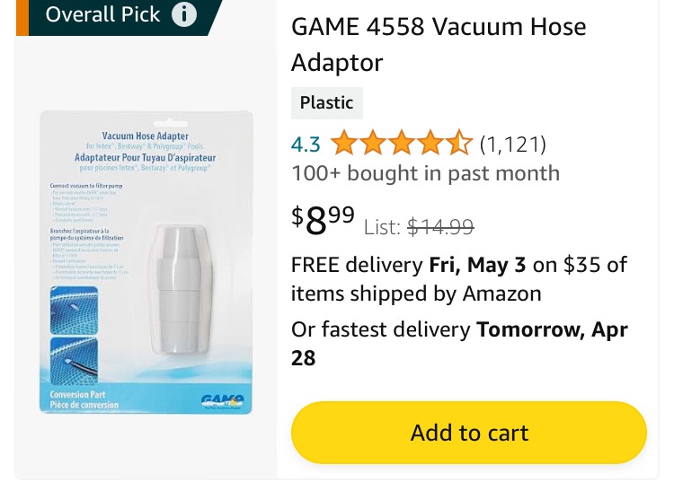Click the $8.99 price

(323, 220)
